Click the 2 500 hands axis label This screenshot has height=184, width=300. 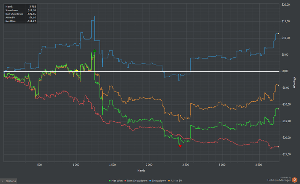click(186, 165)
